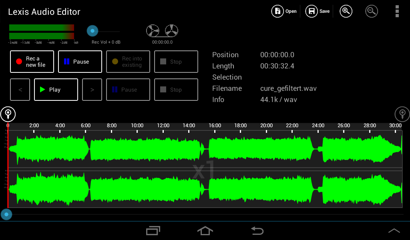Click the tape reels recording indicator

(162, 31)
